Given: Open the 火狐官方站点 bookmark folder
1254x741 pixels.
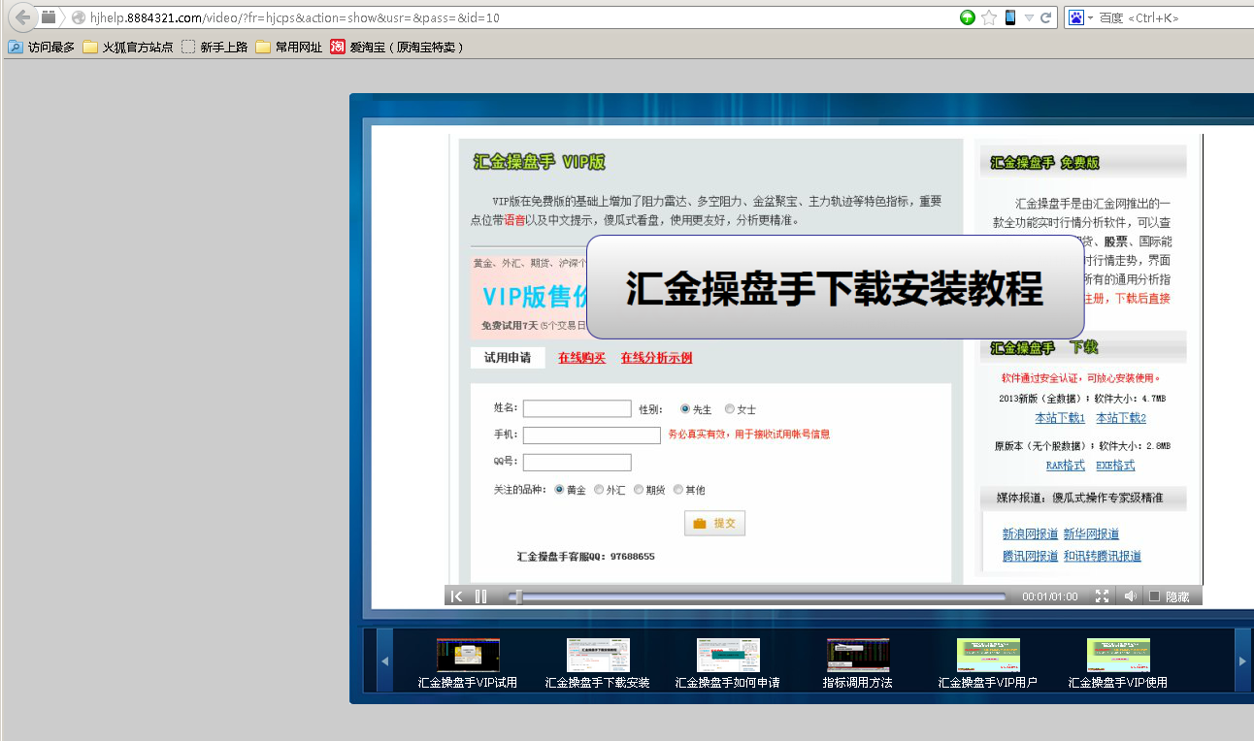Looking at the screenshot, I should (x=128, y=47).
